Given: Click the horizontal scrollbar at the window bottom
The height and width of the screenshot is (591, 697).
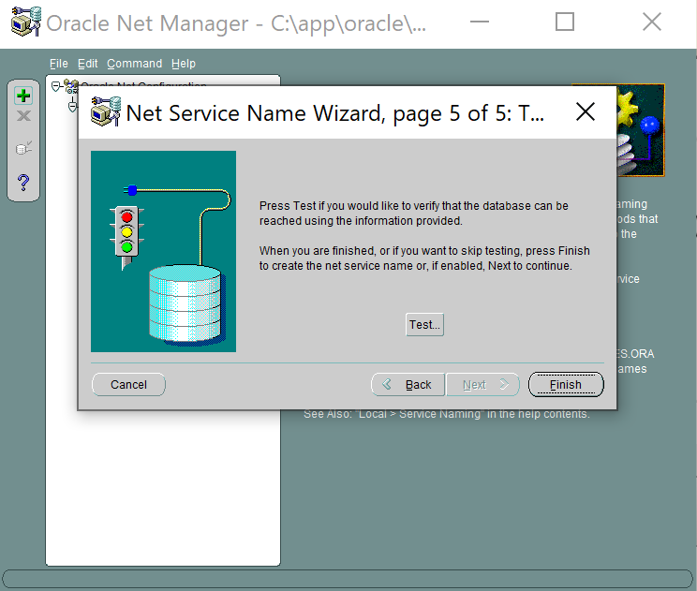Looking at the screenshot, I should [348, 579].
